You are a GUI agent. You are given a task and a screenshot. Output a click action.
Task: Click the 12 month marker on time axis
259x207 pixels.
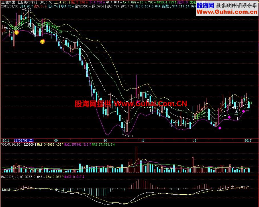click(195, 140)
